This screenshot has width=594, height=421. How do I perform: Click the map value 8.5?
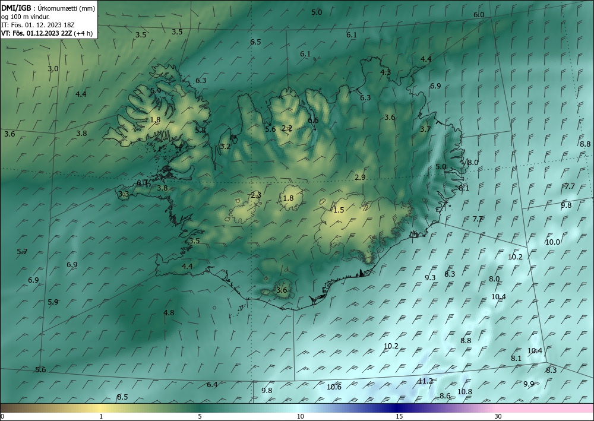[122, 397]
